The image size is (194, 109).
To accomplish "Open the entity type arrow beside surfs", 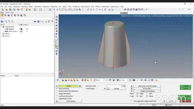I will [57, 86].
